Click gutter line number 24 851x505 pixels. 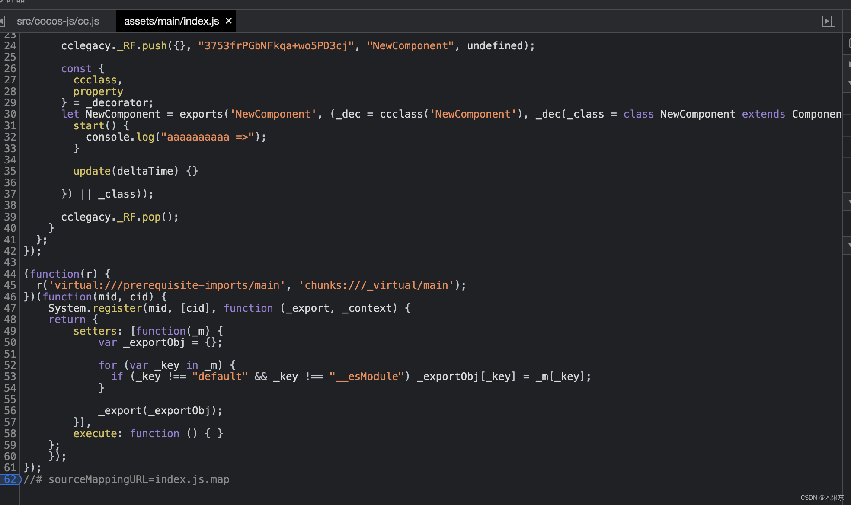tap(10, 46)
